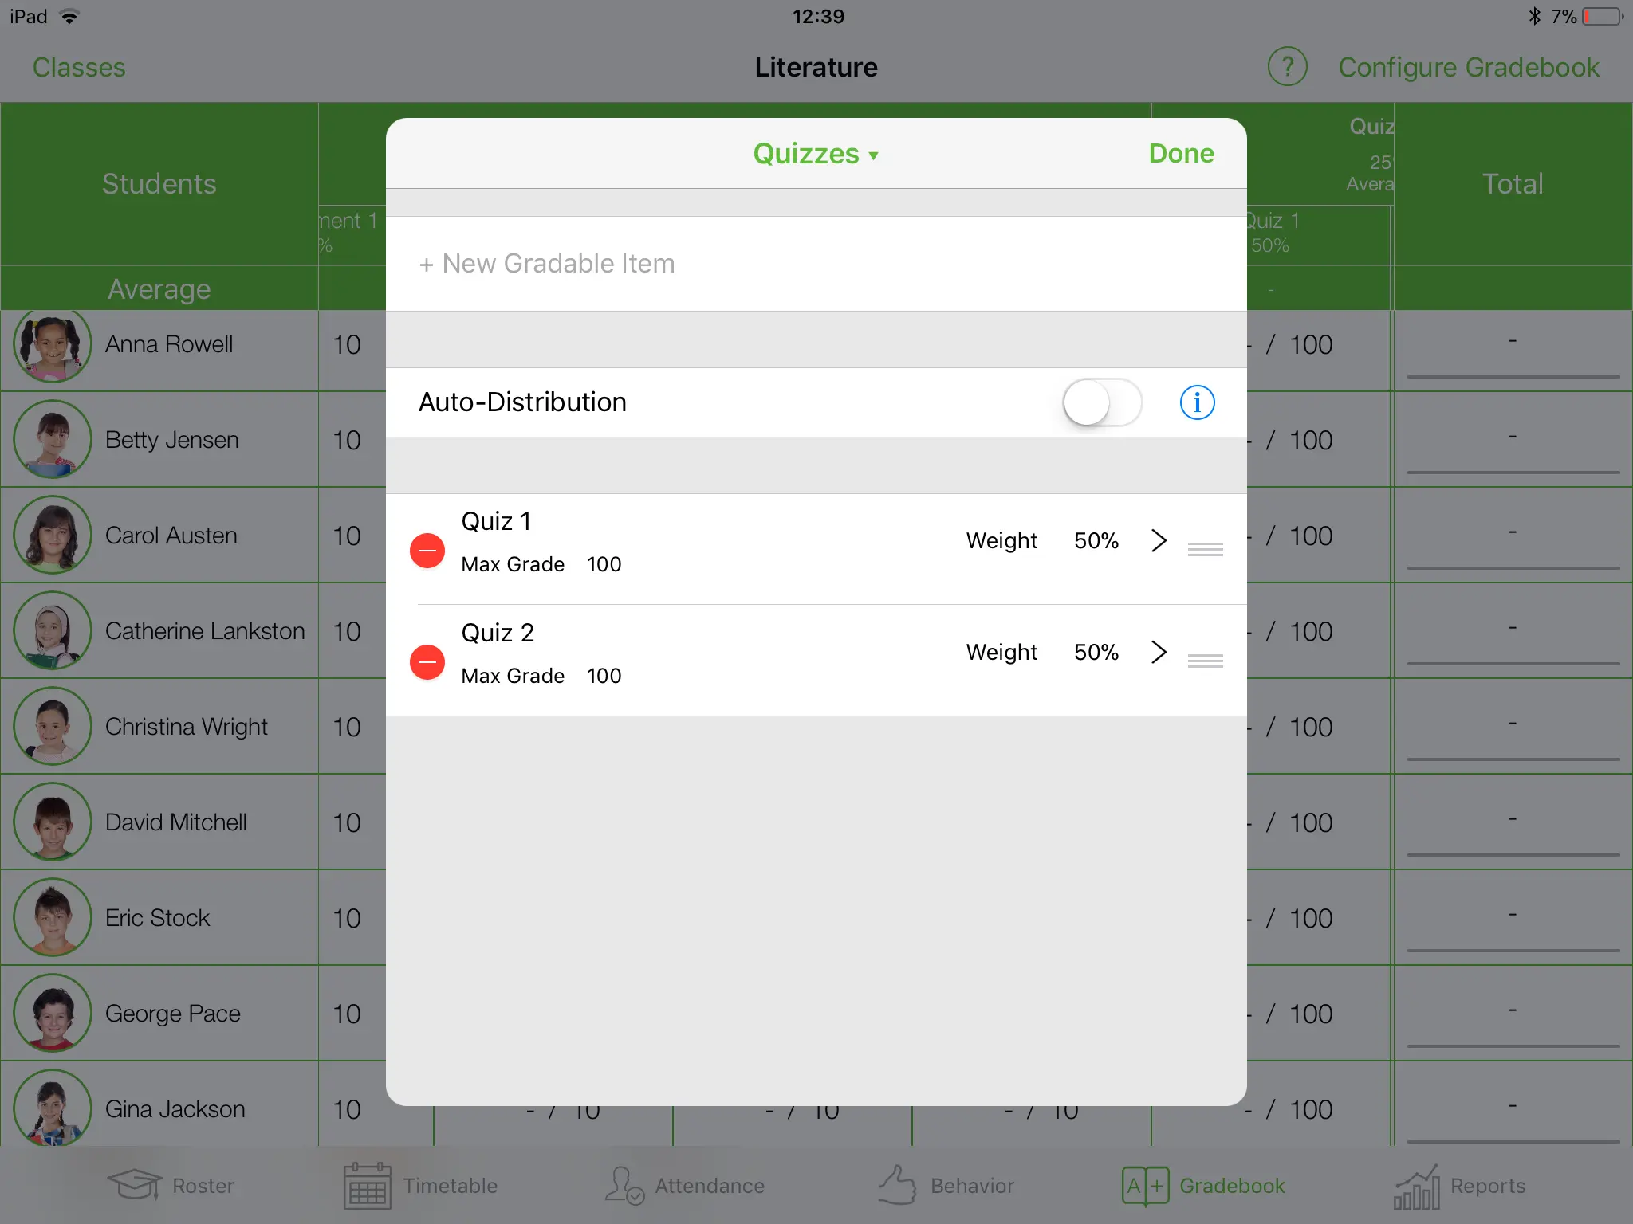Tap Done button to close dialog
Screen dimensions: 1633x1224
(x=1182, y=153)
